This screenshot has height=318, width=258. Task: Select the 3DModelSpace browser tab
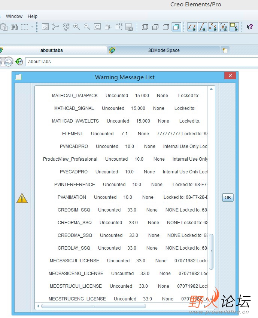(x=164, y=50)
